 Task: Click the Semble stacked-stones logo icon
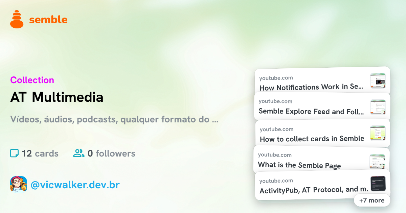coord(17,19)
